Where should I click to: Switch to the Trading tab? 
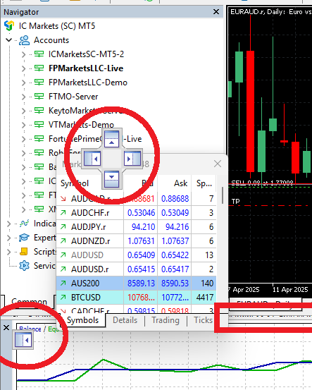pyautogui.click(x=166, y=320)
